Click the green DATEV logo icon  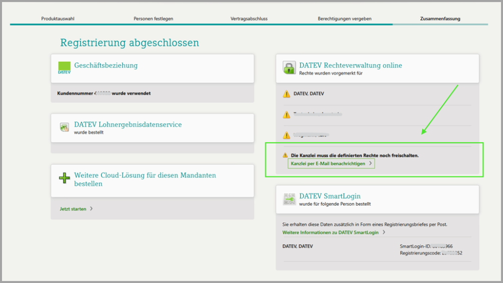click(x=64, y=68)
